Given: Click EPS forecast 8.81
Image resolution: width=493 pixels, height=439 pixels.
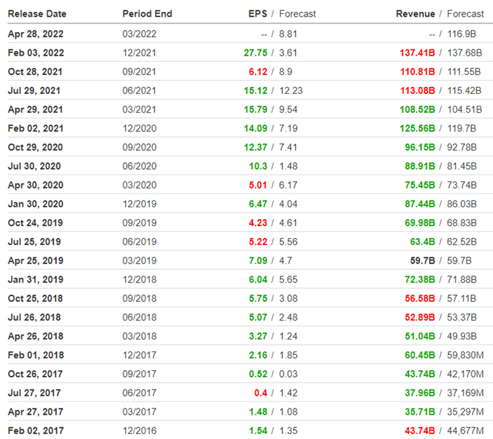Looking at the screenshot, I should [288, 34].
